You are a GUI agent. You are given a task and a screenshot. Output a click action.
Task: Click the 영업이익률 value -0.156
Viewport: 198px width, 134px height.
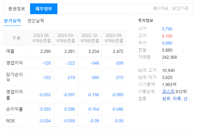[93, 95]
